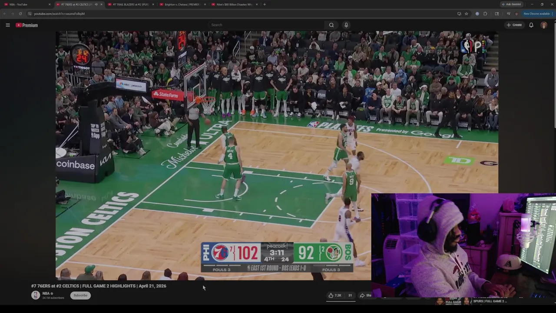The height and width of the screenshot is (313, 556).
Task: Focus the YouTube Search field
Action: pos(267,25)
